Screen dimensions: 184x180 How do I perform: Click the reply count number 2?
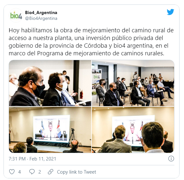[40, 172]
